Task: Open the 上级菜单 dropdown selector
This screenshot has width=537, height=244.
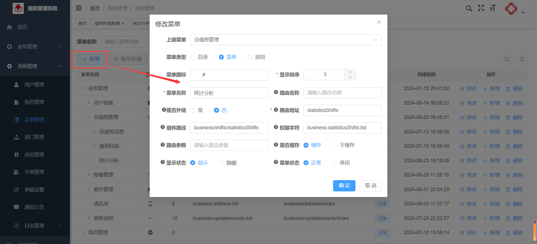Action: tap(286, 40)
